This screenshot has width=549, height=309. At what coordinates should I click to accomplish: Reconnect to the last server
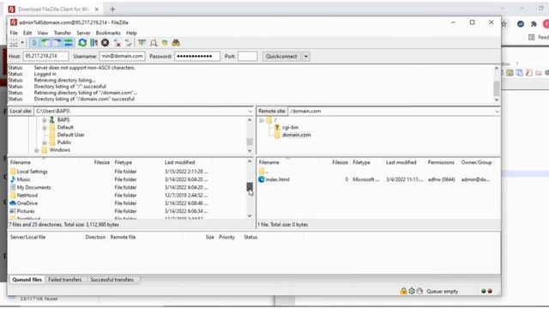(x=129, y=43)
